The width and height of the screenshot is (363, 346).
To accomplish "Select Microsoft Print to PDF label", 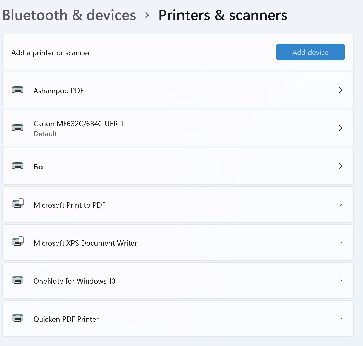I will 70,205.
